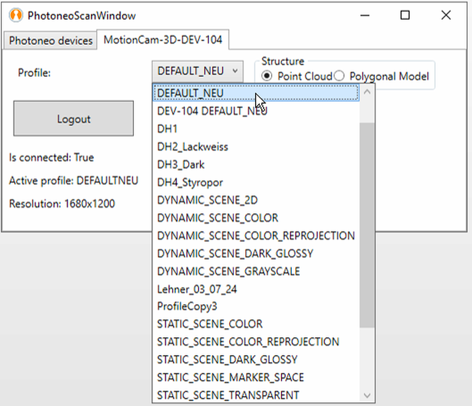Click the dropdown list scroll up arrow
The width and height of the screenshot is (472, 406).
tap(367, 92)
